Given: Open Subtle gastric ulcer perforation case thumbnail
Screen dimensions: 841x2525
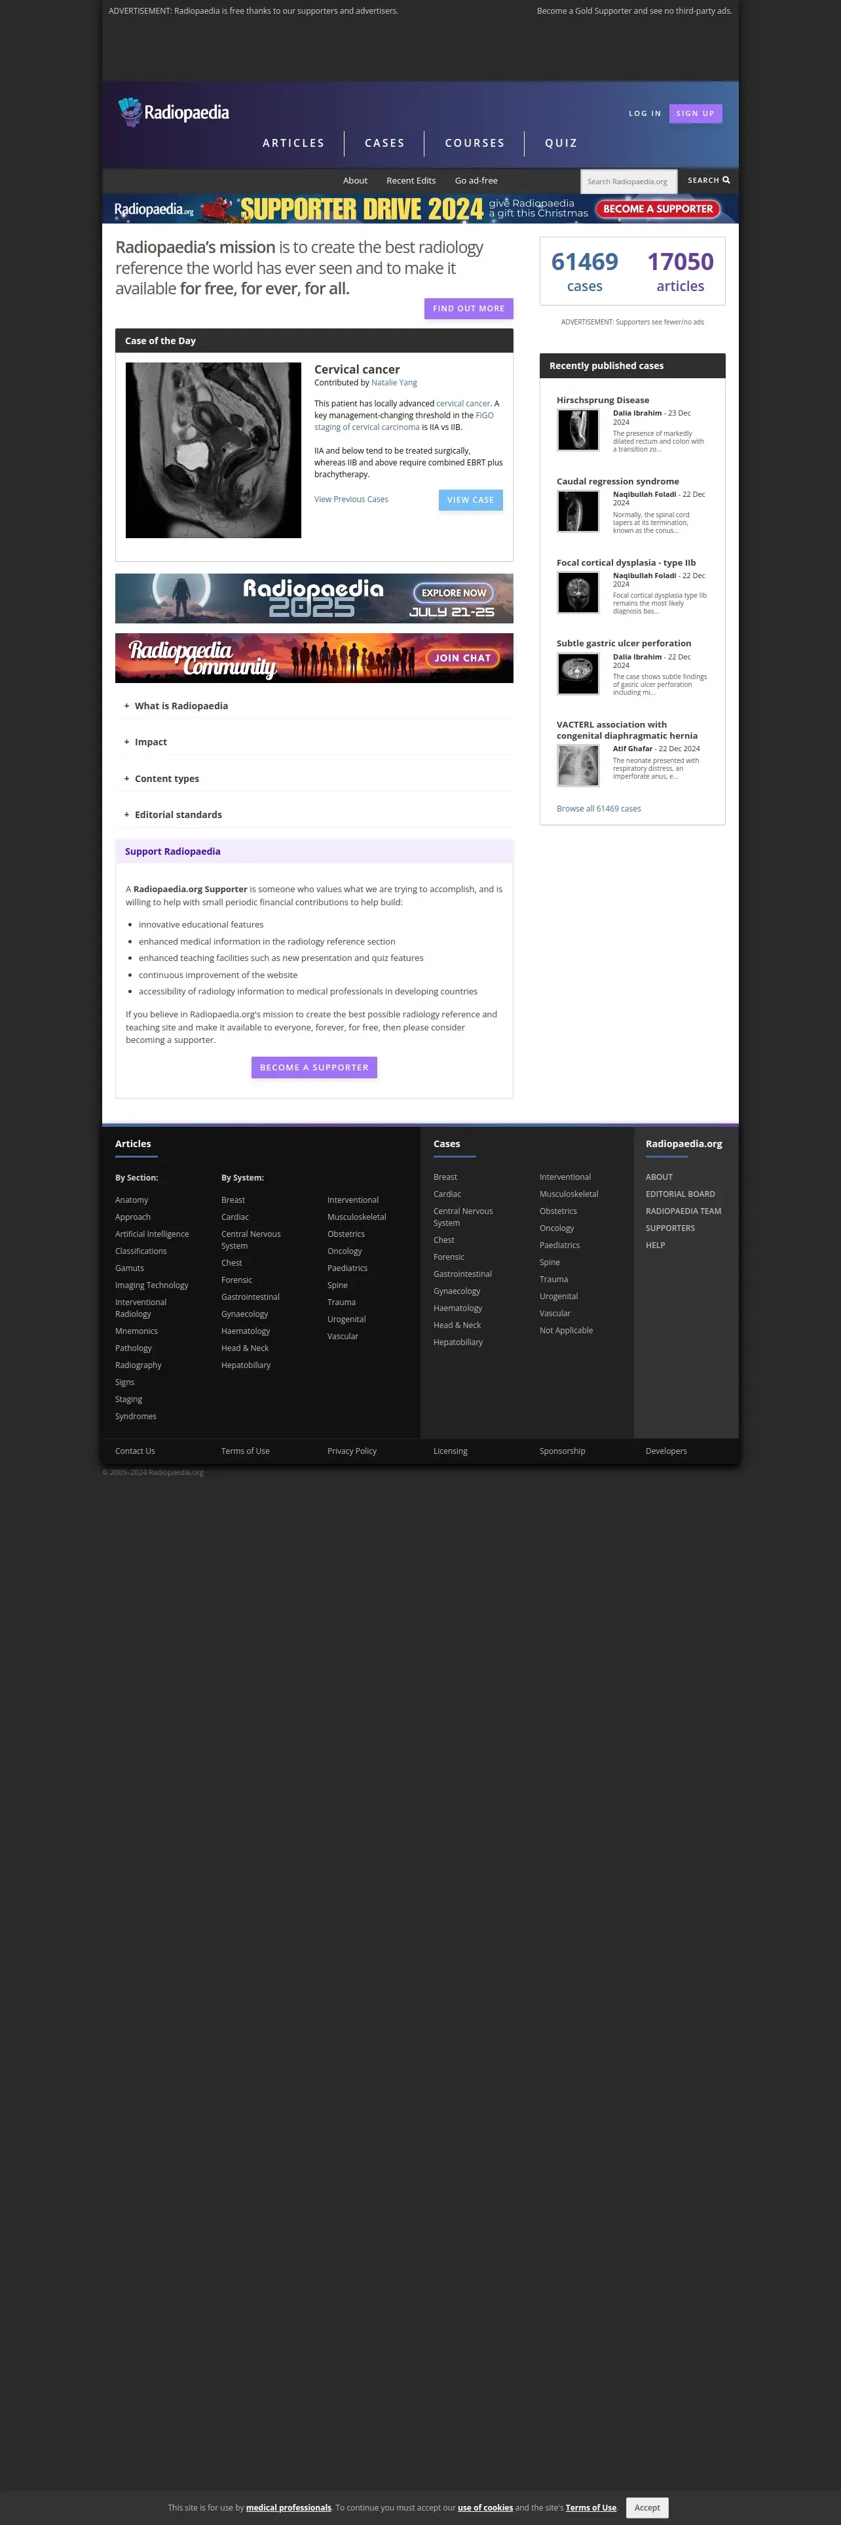Looking at the screenshot, I should (x=578, y=675).
